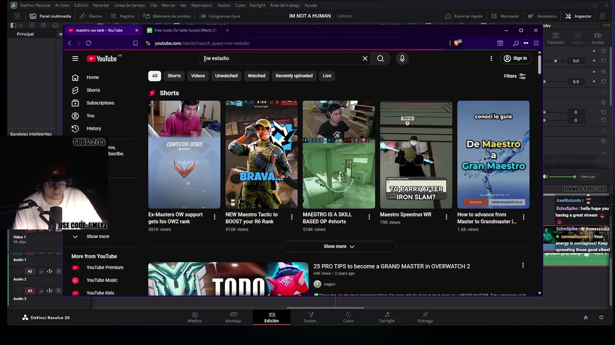Open YouTube settings three-dot menu by Sign in
This screenshot has height=345, width=615.
tap(491, 58)
